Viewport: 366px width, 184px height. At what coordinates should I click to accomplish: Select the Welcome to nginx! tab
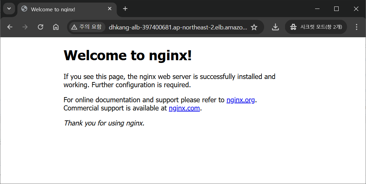(x=67, y=9)
